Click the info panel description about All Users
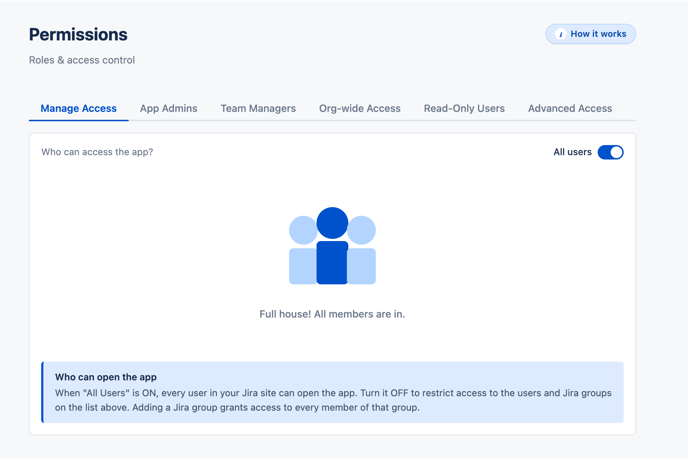The height and width of the screenshot is (459, 688). coord(333,400)
